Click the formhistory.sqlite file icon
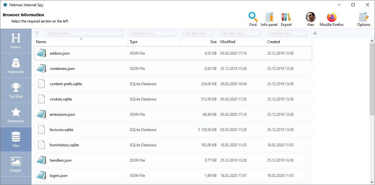This screenshot has height=185, width=375. 42,145
